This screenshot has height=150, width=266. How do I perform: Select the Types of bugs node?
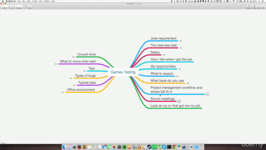click(x=85, y=76)
